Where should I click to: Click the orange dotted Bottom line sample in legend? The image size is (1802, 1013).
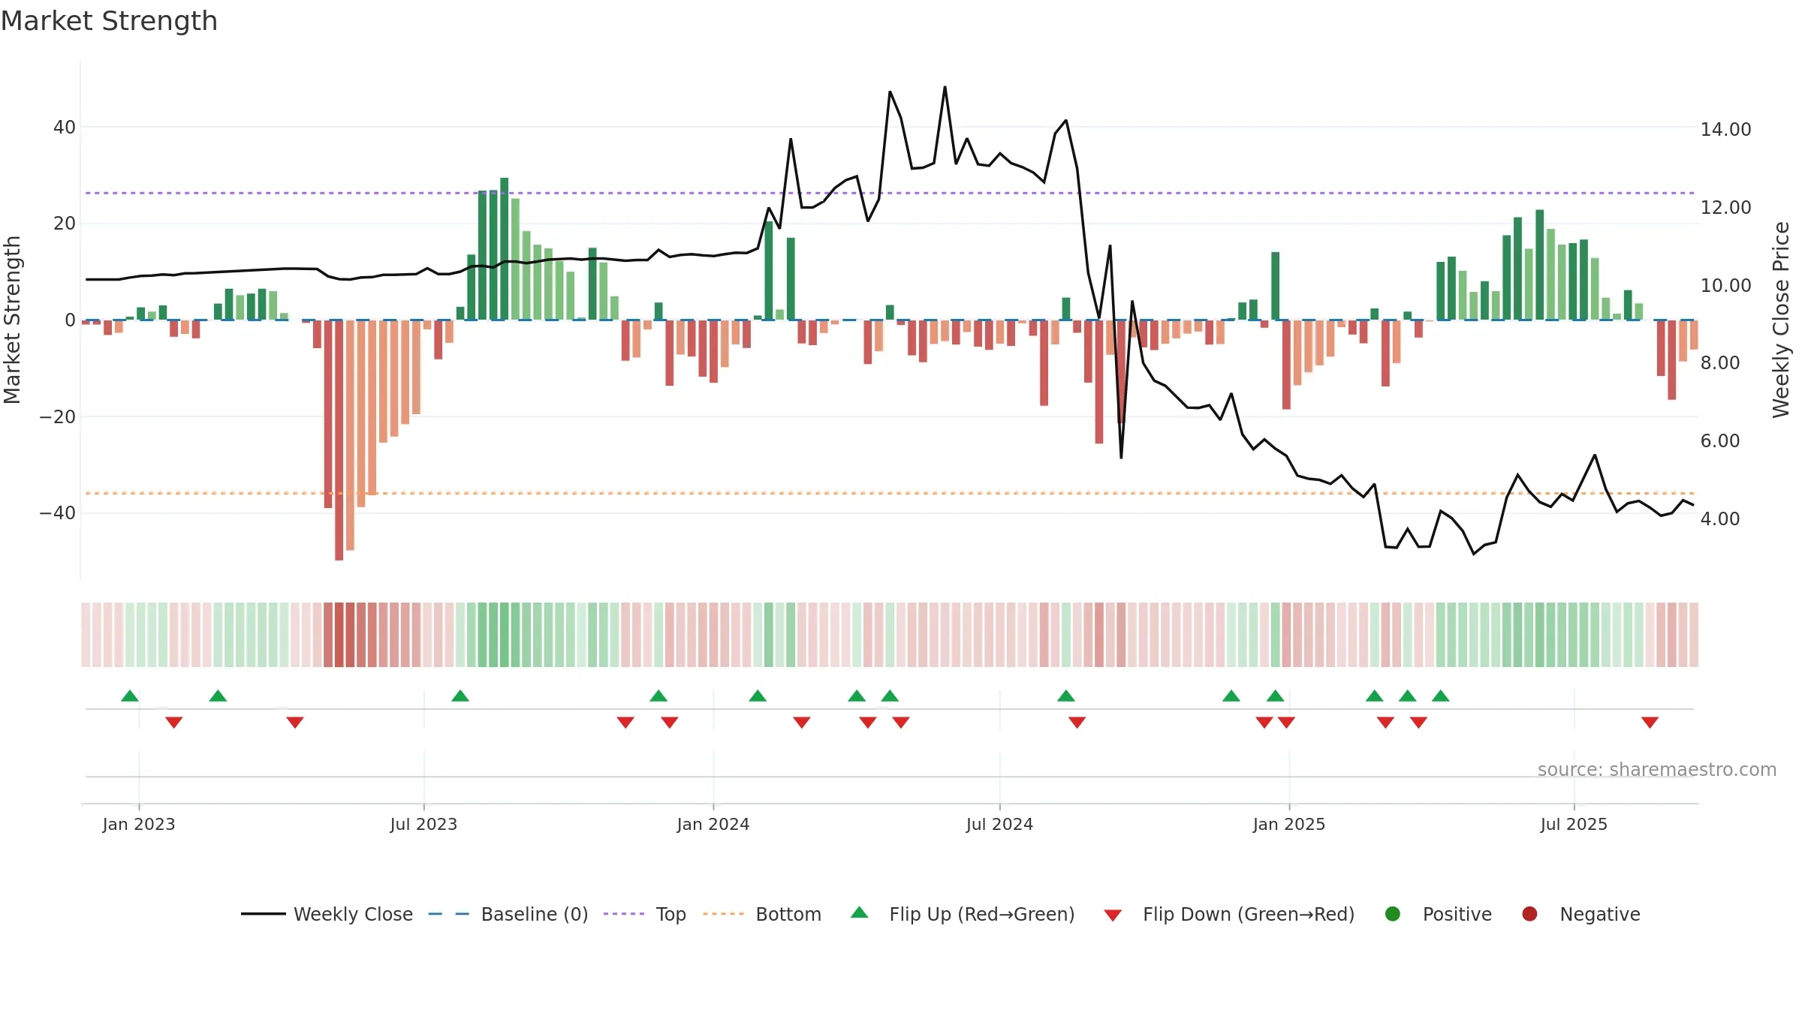(724, 914)
